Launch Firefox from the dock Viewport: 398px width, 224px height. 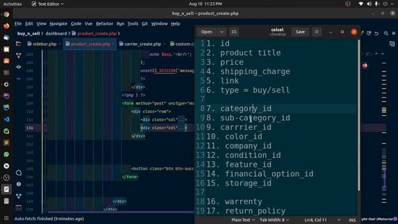tap(6, 26)
